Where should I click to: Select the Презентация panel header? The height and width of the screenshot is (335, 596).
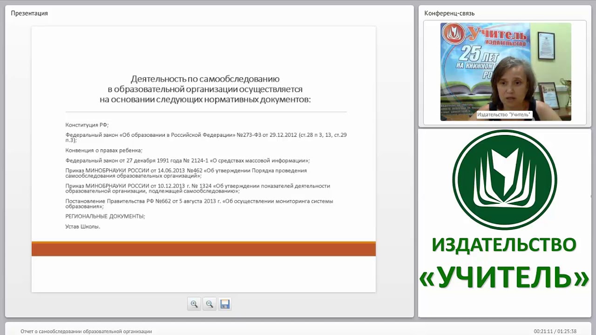tap(29, 13)
